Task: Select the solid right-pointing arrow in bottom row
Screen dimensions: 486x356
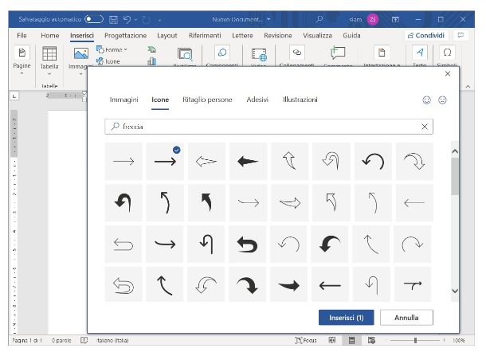Action: pos(288,285)
